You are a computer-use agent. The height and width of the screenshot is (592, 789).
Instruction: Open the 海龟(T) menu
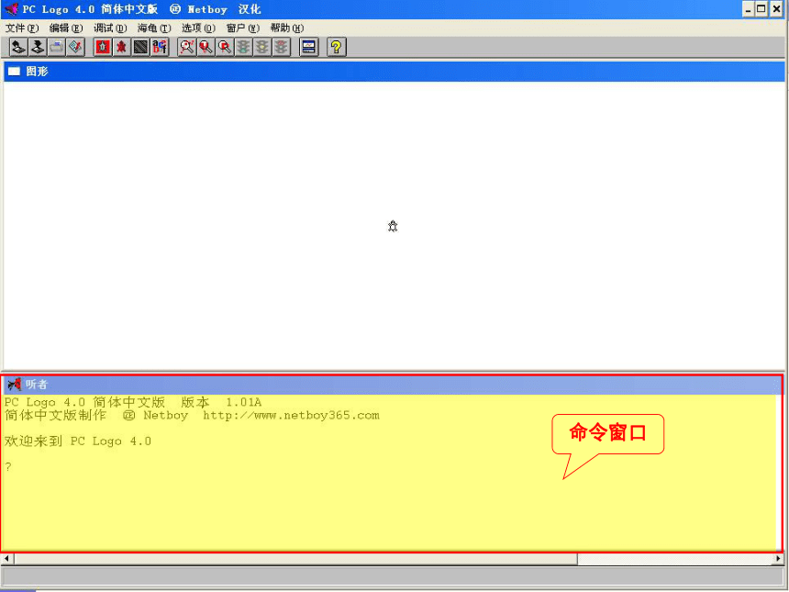pyautogui.click(x=154, y=28)
